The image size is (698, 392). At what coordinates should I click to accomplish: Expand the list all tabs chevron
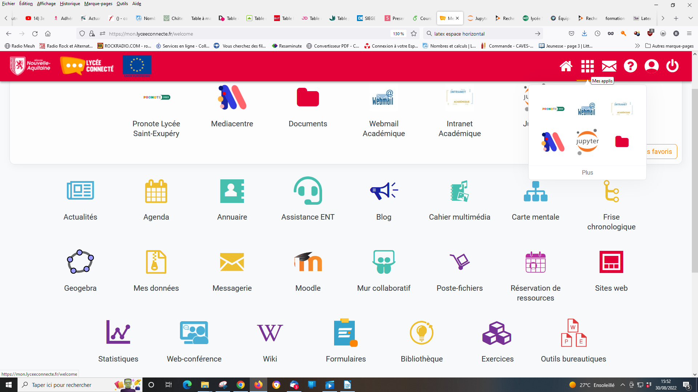coord(690,18)
